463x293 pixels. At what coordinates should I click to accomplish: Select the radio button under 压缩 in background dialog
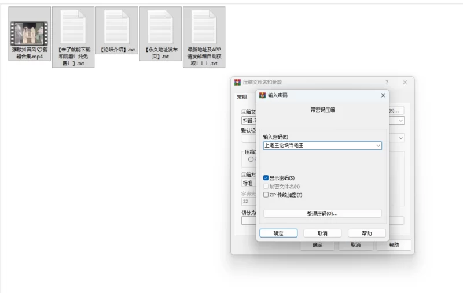click(x=251, y=159)
